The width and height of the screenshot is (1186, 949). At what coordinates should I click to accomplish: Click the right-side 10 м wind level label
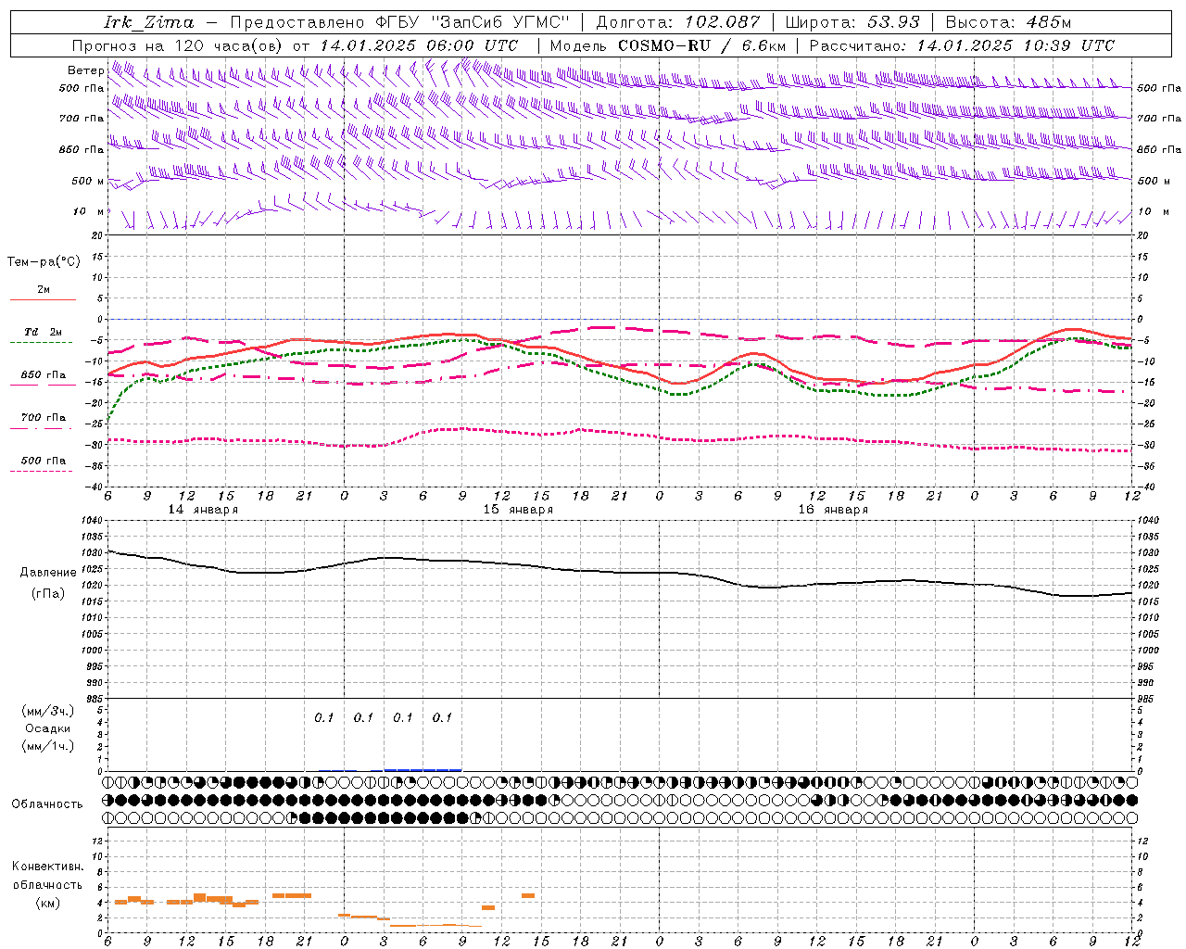click(1154, 212)
